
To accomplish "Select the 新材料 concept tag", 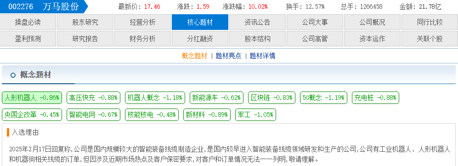I will 207,114.
